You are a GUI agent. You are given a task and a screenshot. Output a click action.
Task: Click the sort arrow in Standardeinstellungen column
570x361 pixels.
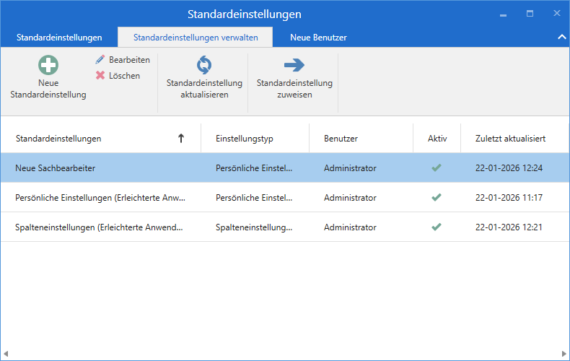tap(180, 139)
